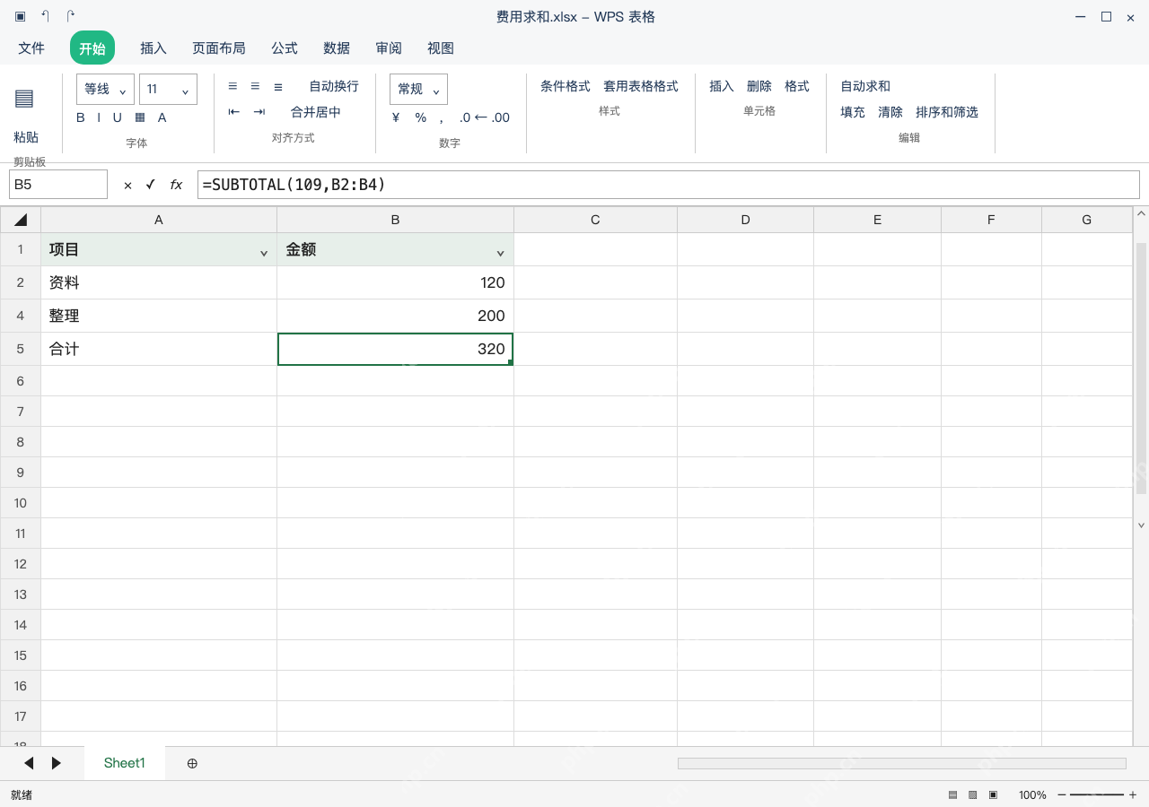Screen dimensions: 1149x807
Task: Click the undo arrow in title bar
Action: pos(45,16)
